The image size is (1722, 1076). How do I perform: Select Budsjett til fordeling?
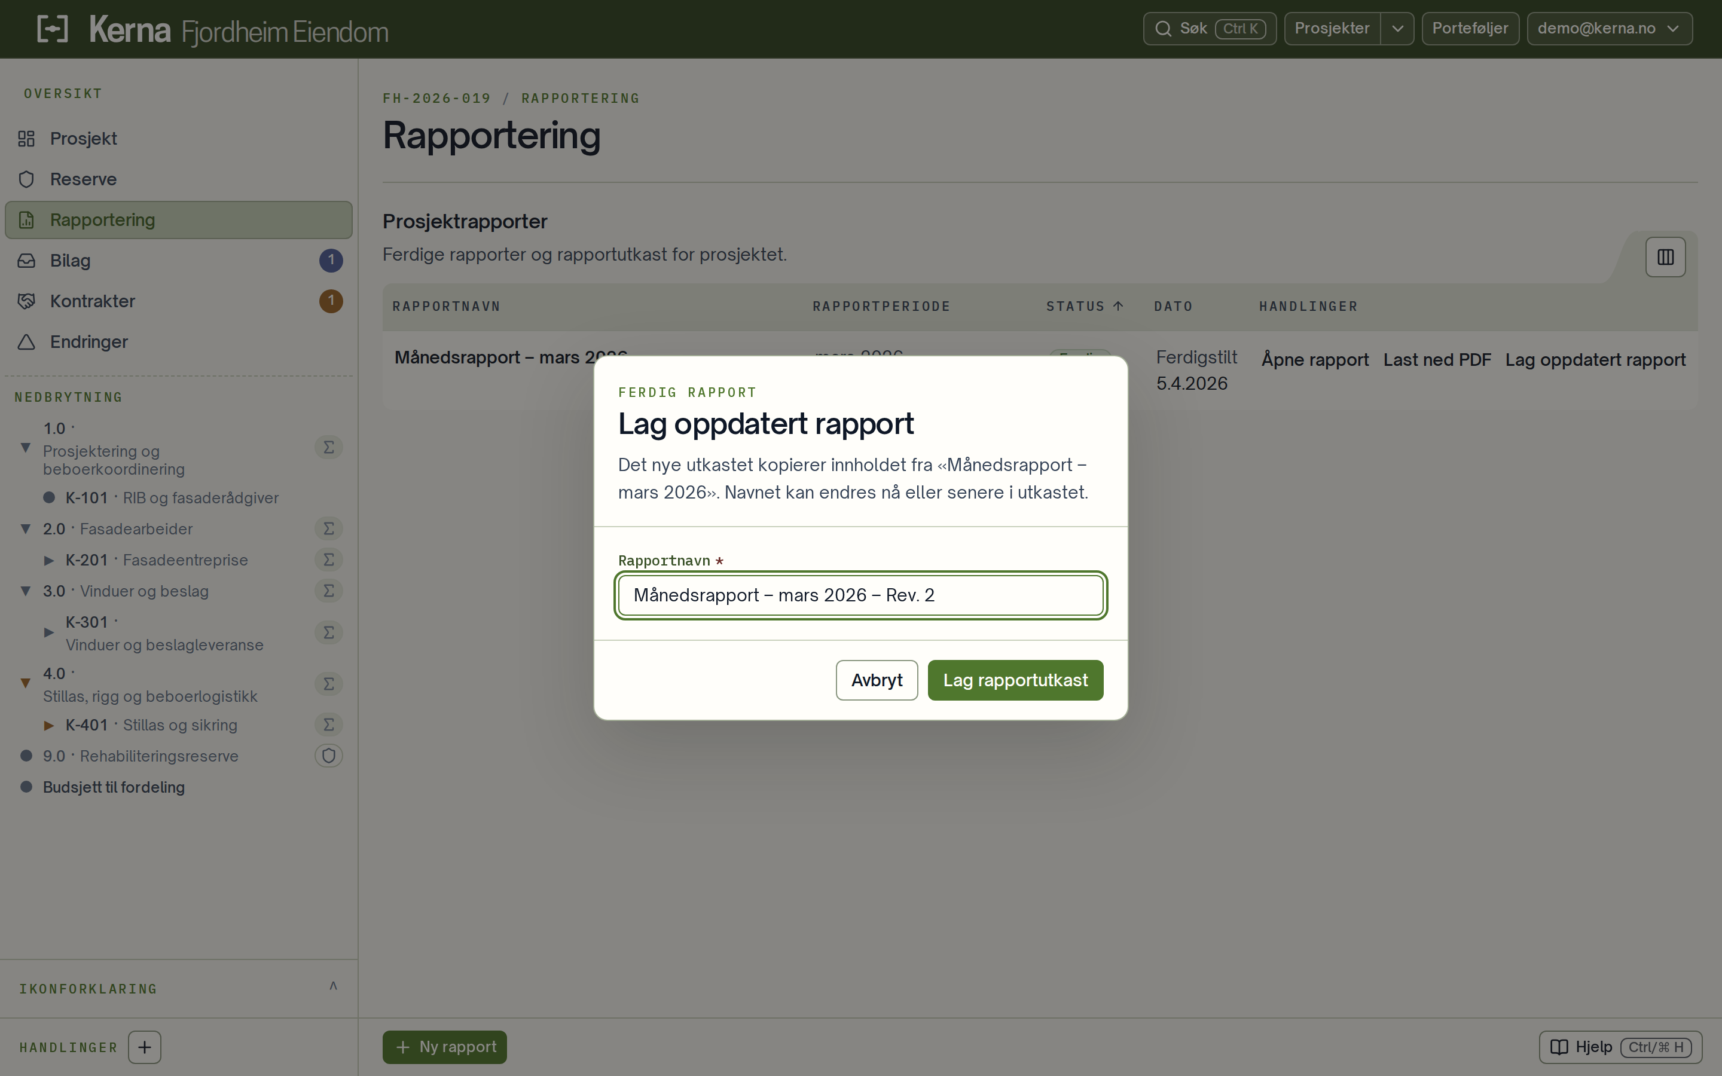tap(114, 787)
